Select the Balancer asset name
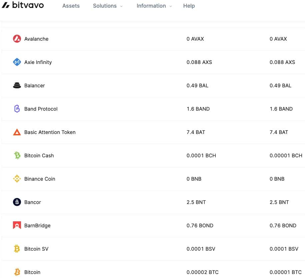Screen dimensions: 305x278 (x=35, y=86)
